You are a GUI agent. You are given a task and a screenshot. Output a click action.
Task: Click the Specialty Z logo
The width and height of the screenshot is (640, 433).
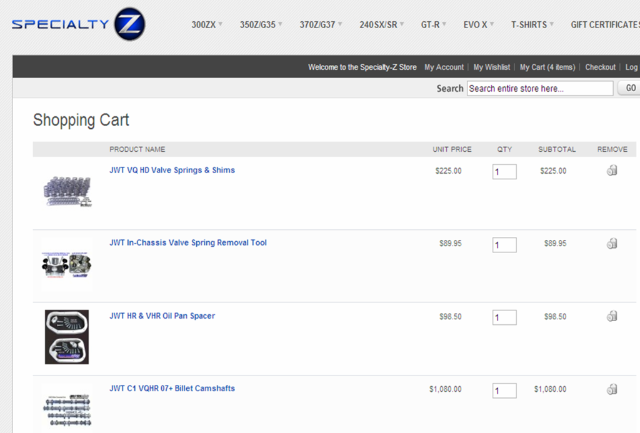pos(78,24)
